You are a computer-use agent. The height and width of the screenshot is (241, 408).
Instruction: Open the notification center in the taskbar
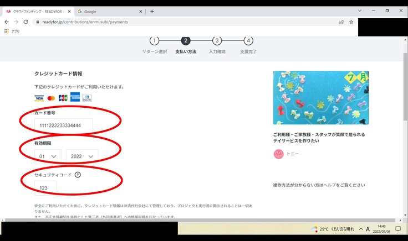coord(397,229)
